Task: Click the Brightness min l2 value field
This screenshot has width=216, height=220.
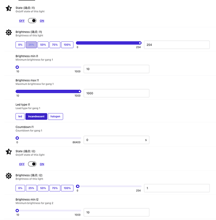Action: click(116, 212)
